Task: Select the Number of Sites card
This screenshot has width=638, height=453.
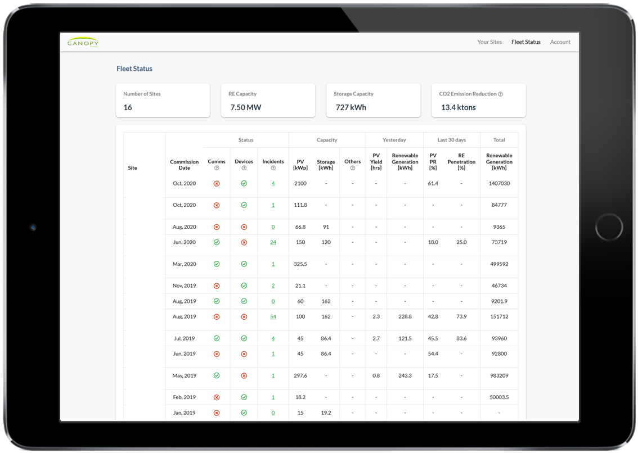Action: pos(163,101)
